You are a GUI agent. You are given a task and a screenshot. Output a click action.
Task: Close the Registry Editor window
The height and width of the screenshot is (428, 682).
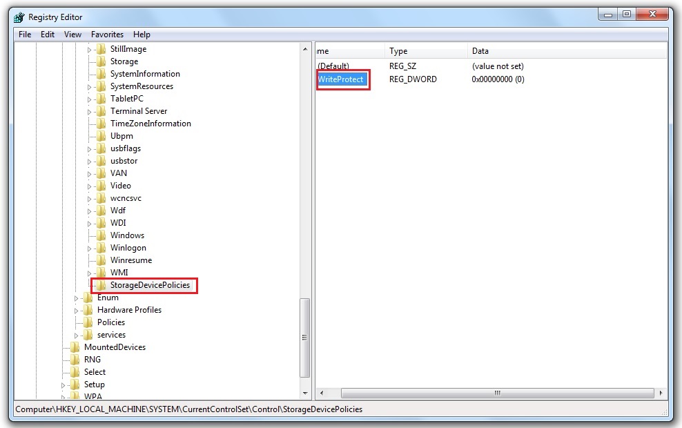click(652, 14)
